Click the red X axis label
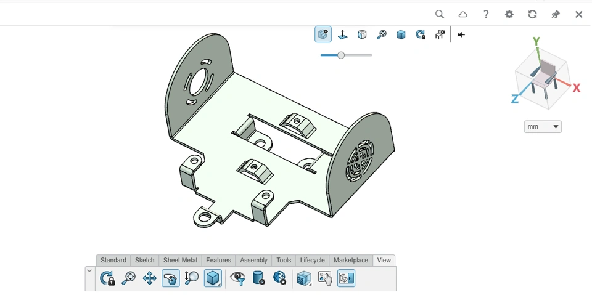592x295 pixels. (576, 88)
